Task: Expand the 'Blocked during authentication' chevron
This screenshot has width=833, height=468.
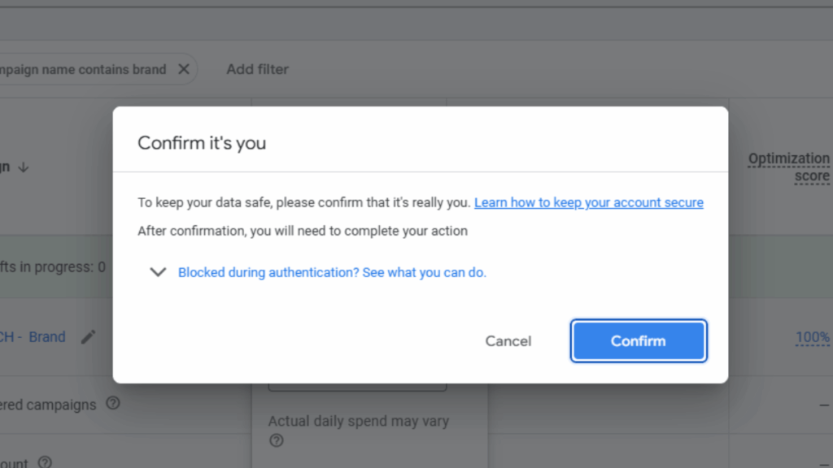Action: point(158,272)
